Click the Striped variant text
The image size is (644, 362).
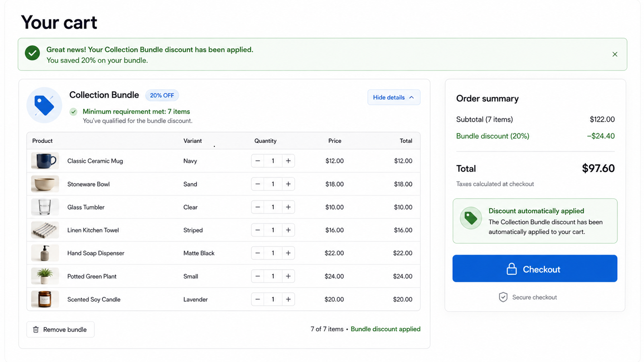coord(193,230)
